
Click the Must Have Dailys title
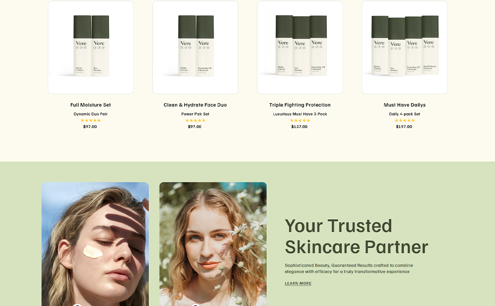point(405,105)
